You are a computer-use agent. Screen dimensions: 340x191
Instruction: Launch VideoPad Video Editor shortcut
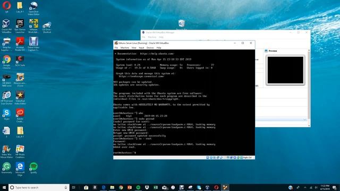(20, 98)
